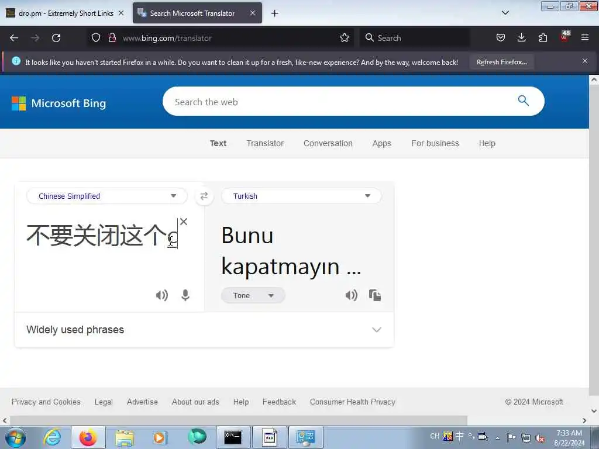599x449 pixels.
Task: Open the Microsoft Bing logo homepage
Action: click(x=59, y=103)
